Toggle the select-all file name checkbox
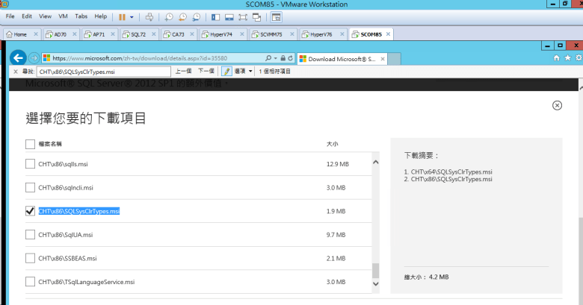This screenshot has width=583, height=305. (30, 143)
